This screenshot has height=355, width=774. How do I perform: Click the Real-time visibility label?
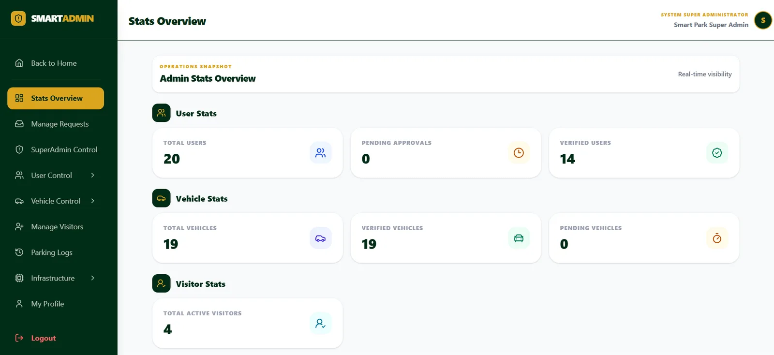point(705,74)
